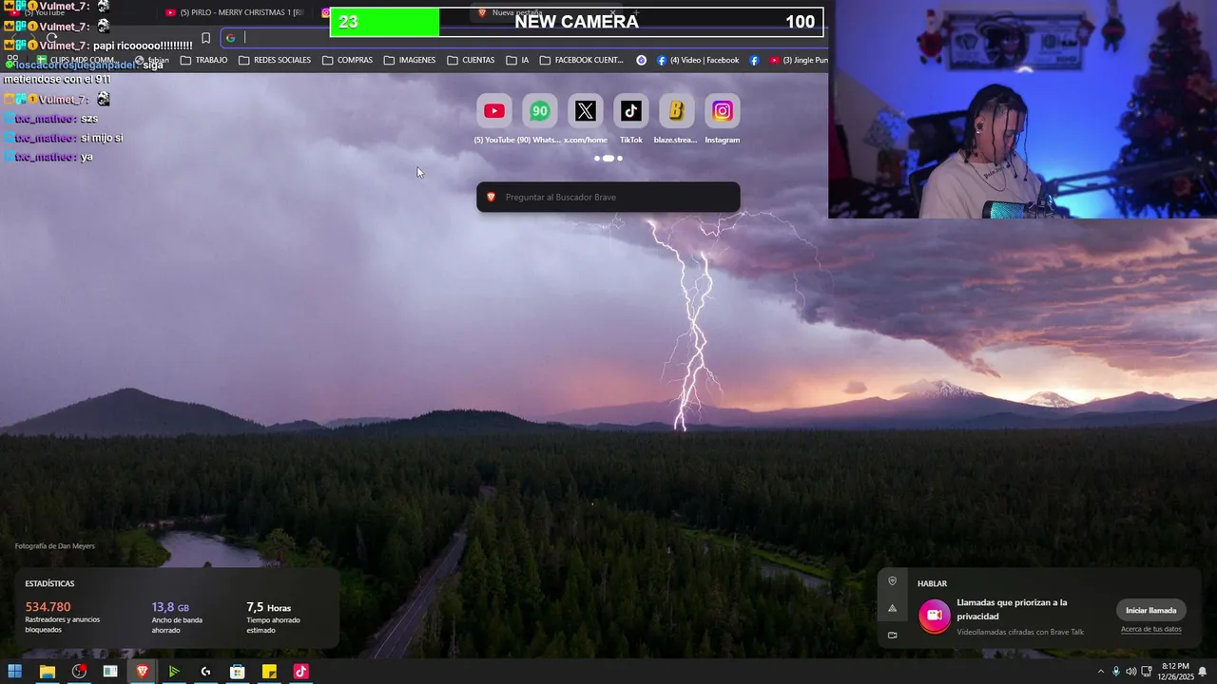Open the REDES SOCIALES bookmarks folder
The image size is (1217, 684).
[275, 60]
